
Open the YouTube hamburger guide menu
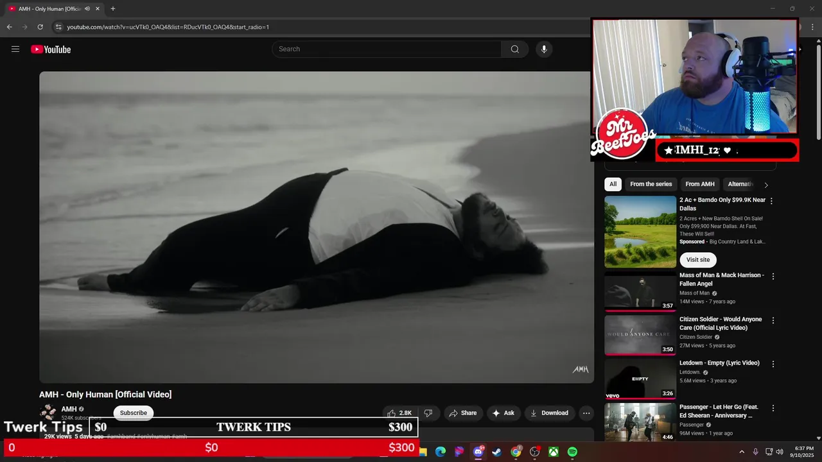pos(15,49)
